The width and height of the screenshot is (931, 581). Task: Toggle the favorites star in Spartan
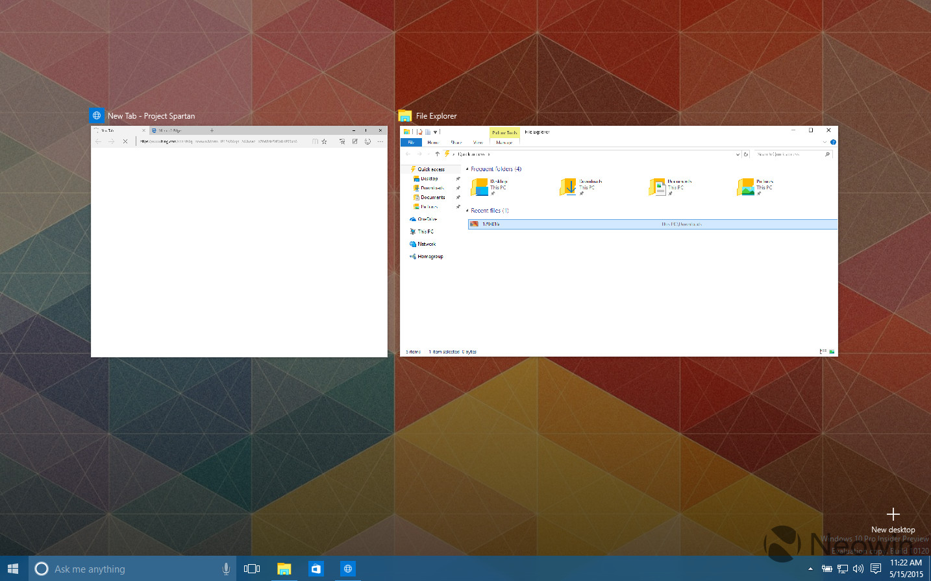coord(324,141)
